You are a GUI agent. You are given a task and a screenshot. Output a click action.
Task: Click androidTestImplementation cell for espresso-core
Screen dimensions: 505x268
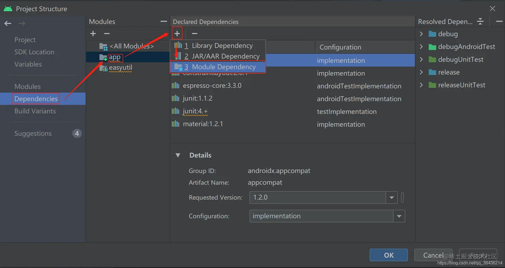[359, 86]
